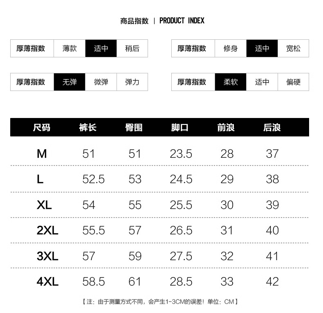
Task: Click the 尺码 column header
Action: pos(42,127)
